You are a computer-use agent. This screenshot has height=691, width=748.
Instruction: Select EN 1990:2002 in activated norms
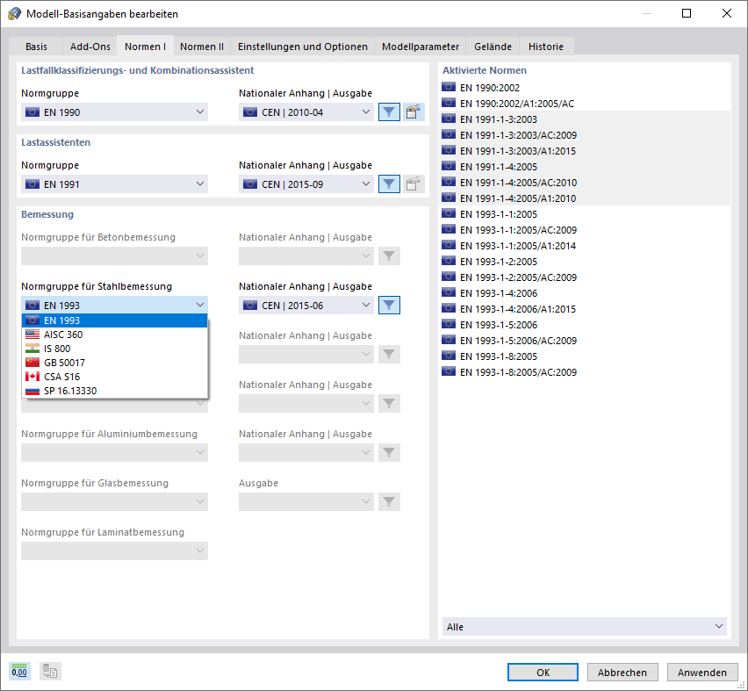pos(585,87)
